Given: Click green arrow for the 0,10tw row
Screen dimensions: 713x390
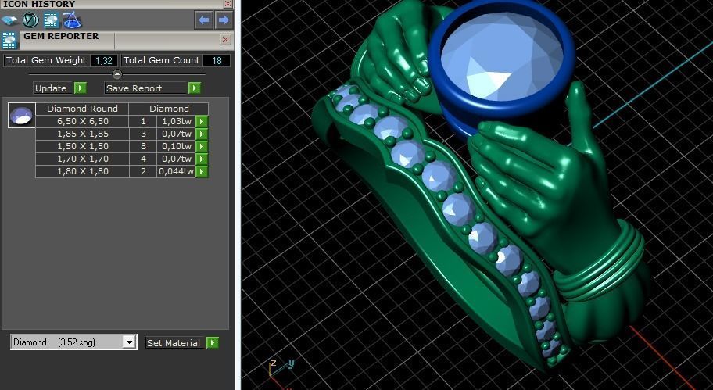Looking at the screenshot, I should tap(202, 146).
